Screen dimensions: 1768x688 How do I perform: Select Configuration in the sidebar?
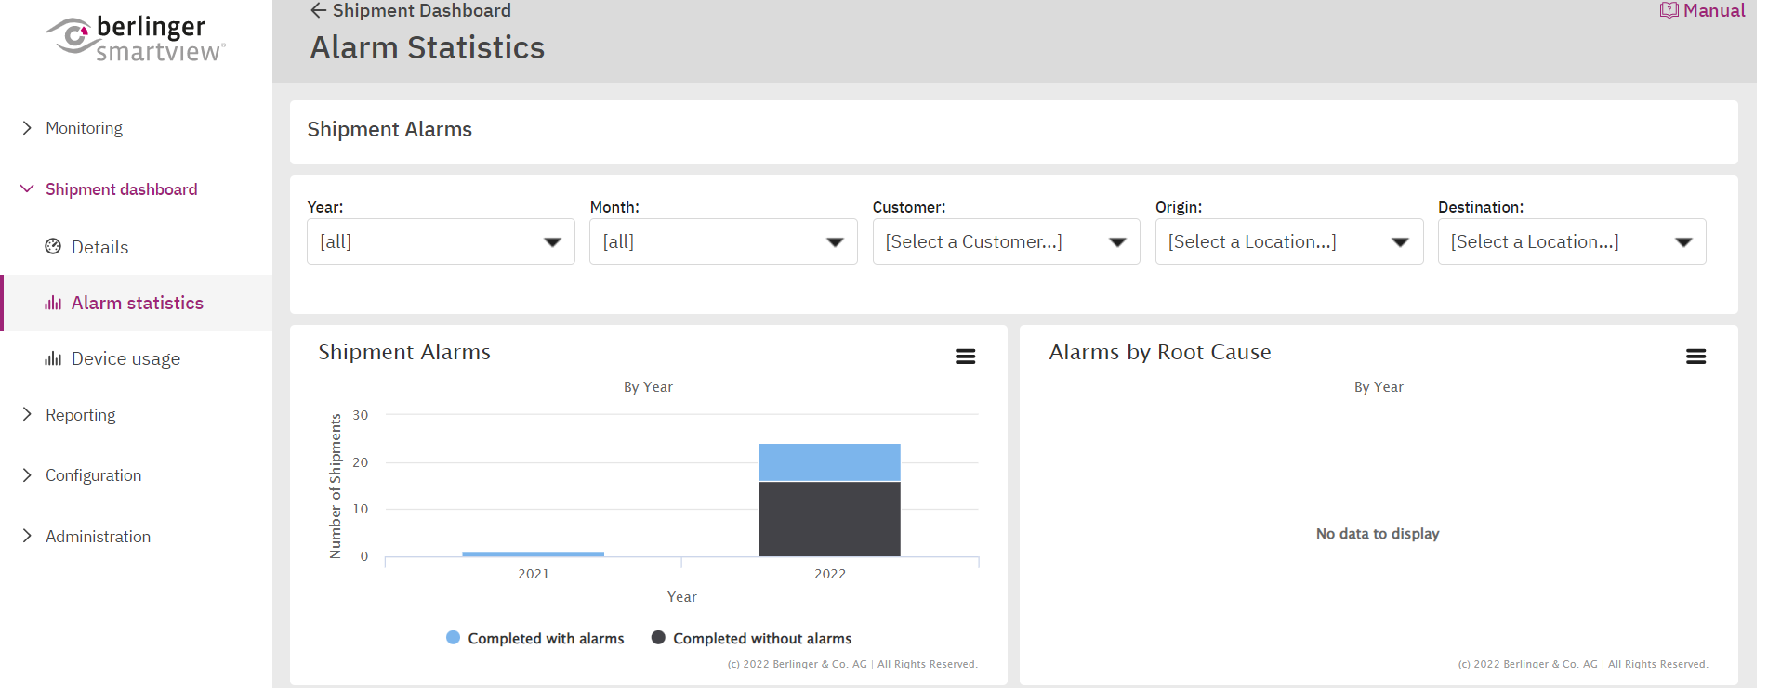(x=94, y=475)
